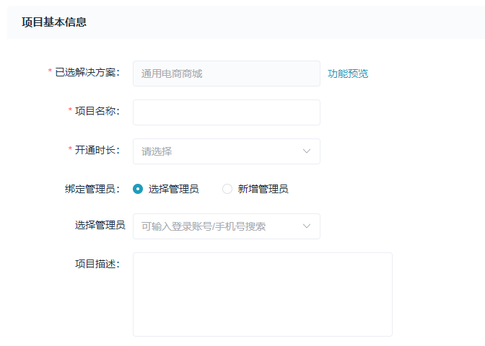Click the chevron arrow in 选择管理员 search field
Viewport: 485px width, 346px height.
tap(307, 226)
